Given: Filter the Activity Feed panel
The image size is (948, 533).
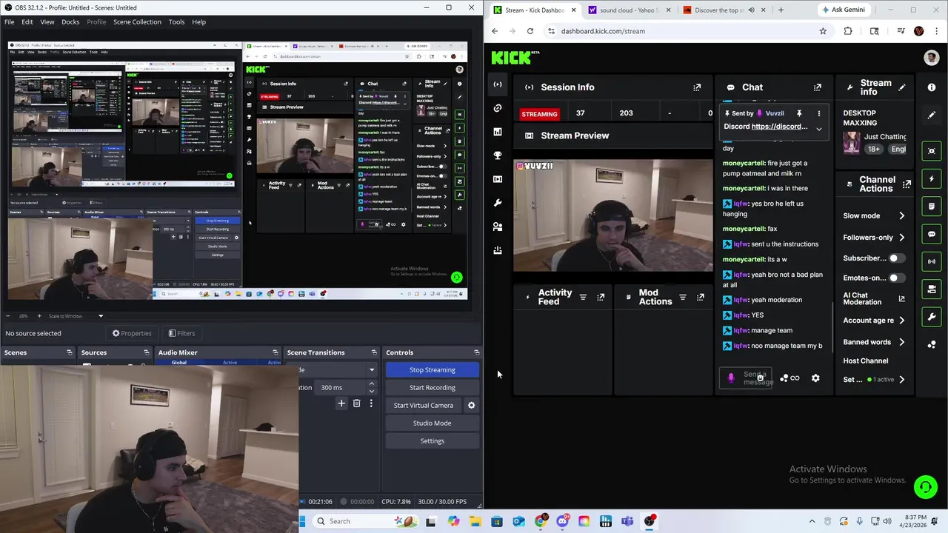Looking at the screenshot, I should tap(583, 298).
